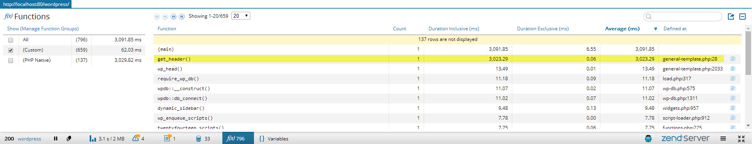This screenshot has height=144, width=752.
Task: Open general-template.php:28 definition link
Action: point(690,59)
